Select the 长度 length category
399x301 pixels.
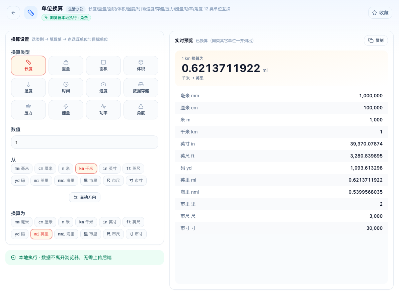pos(28,66)
